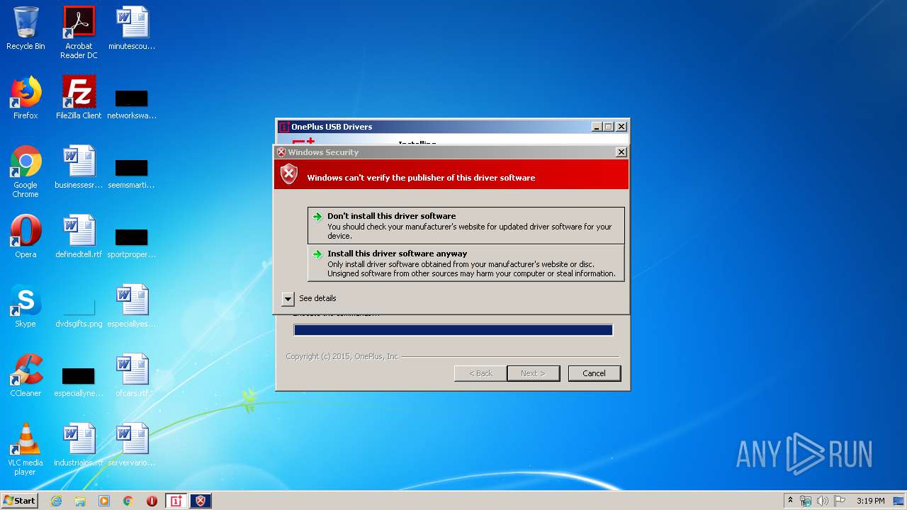The width and height of the screenshot is (907, 510).
Task: Click Chrome icon in the taskbar
Action: (128, 501)
